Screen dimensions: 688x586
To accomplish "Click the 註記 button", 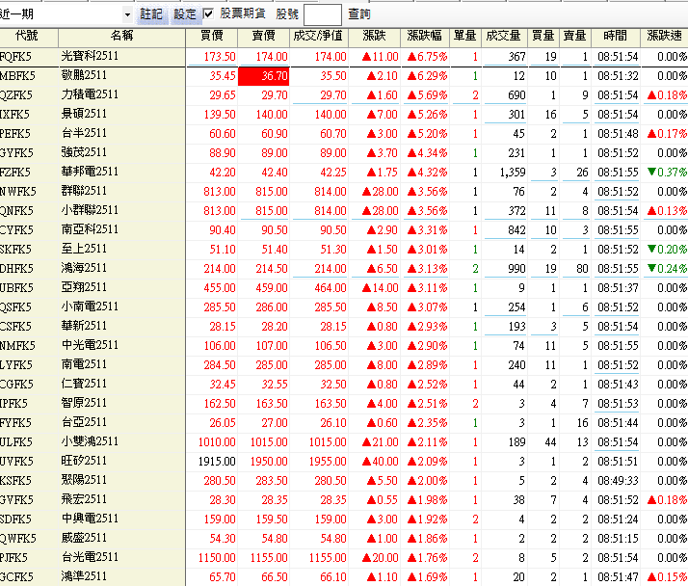I will 152,14.
